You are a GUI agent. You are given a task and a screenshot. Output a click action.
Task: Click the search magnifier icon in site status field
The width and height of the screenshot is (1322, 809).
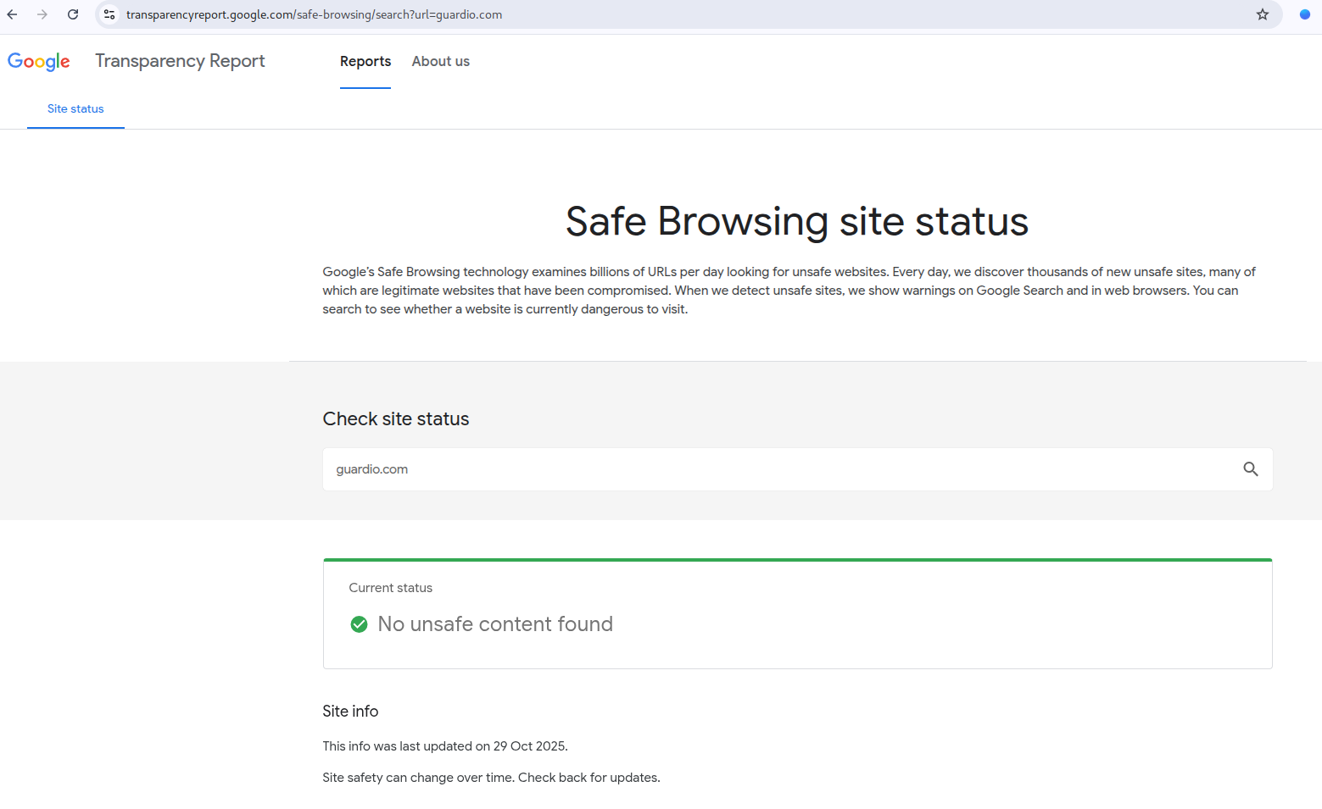click(x=1251, y=468)
